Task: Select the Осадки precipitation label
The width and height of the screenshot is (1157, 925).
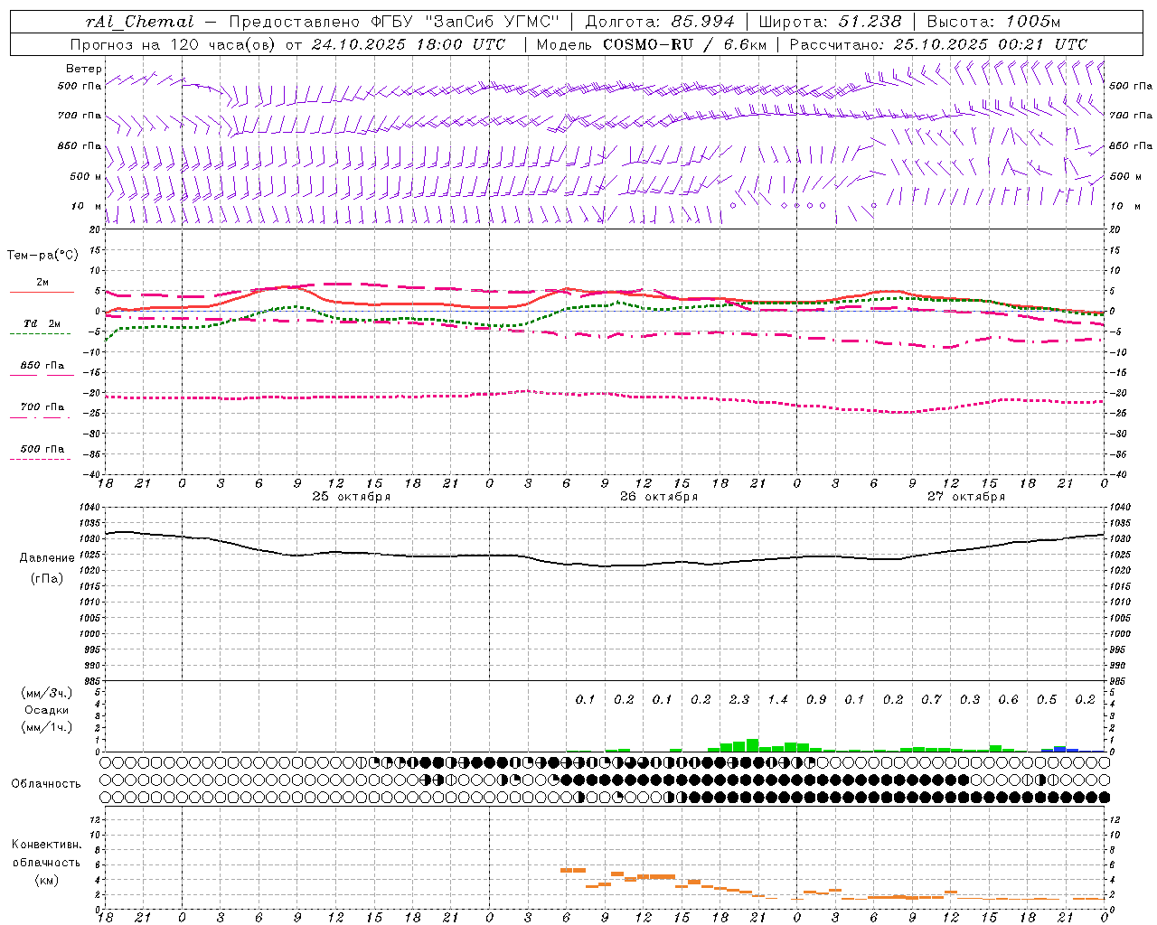Action: coord(47,710)
